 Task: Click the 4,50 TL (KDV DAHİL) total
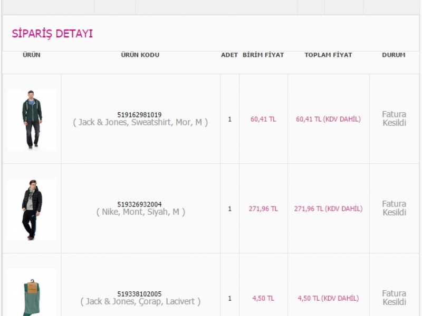(x=328, y=298)
